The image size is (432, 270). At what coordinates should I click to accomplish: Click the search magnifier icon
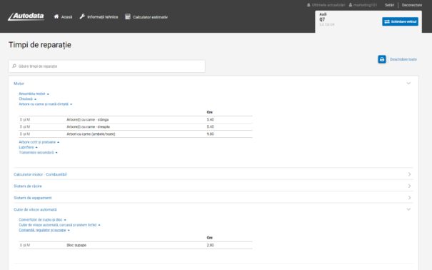coord(14,66)
